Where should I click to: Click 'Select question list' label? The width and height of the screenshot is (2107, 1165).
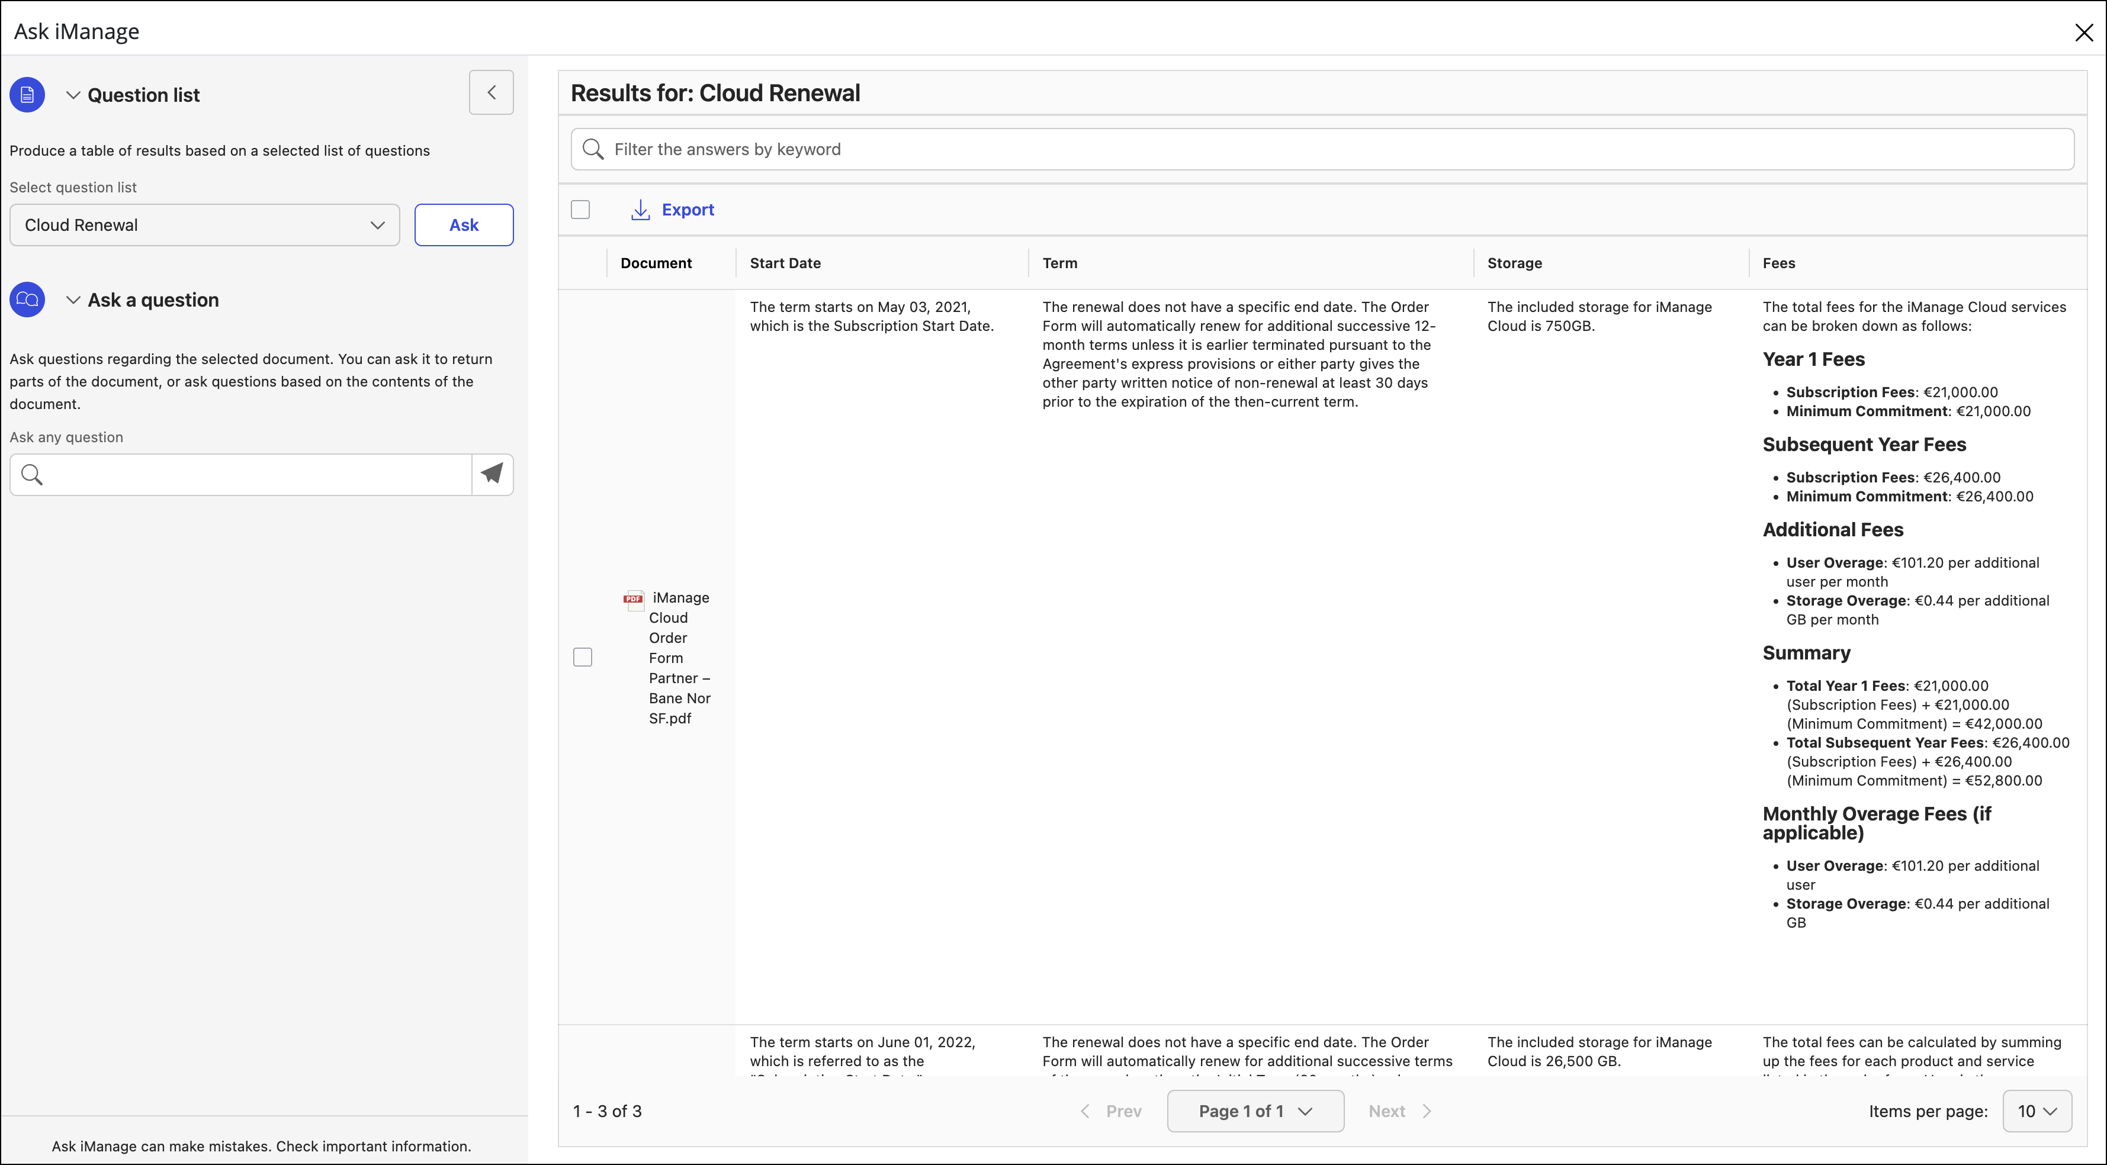73,187
